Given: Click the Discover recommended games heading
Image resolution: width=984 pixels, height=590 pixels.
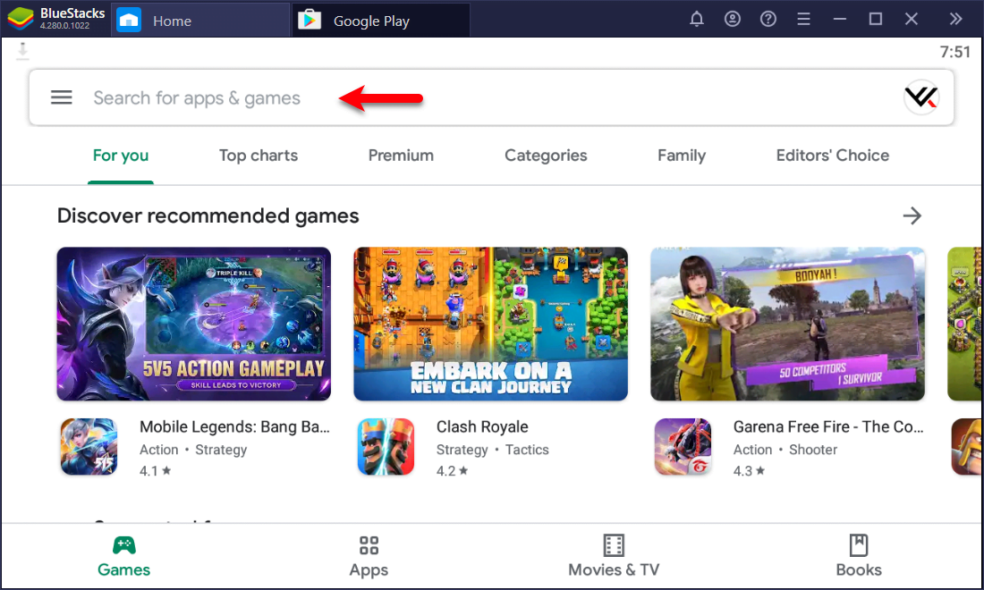Looking at the screenshot, I should (208, 215).
